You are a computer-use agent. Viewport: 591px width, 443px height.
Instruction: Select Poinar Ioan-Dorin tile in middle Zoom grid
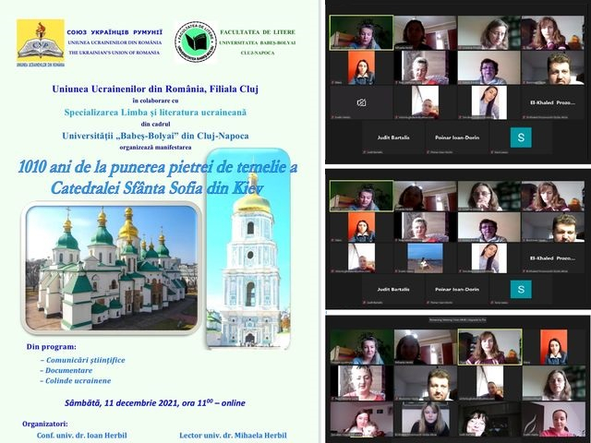tap(457, 289)
